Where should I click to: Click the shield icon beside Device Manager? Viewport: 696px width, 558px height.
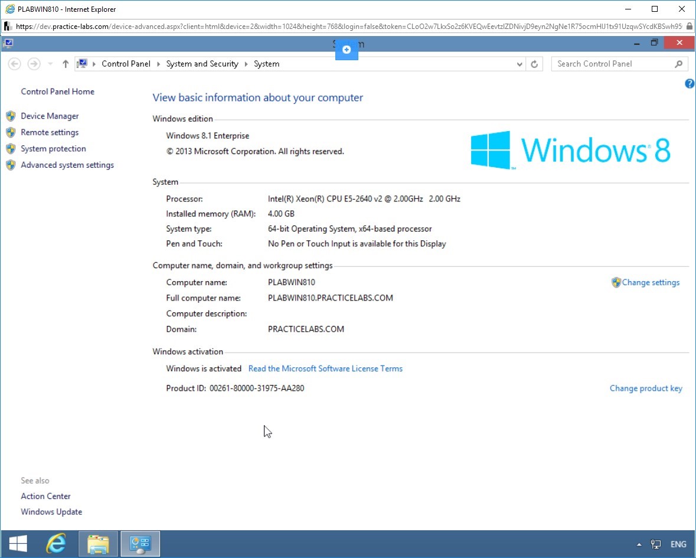point(11,116)
